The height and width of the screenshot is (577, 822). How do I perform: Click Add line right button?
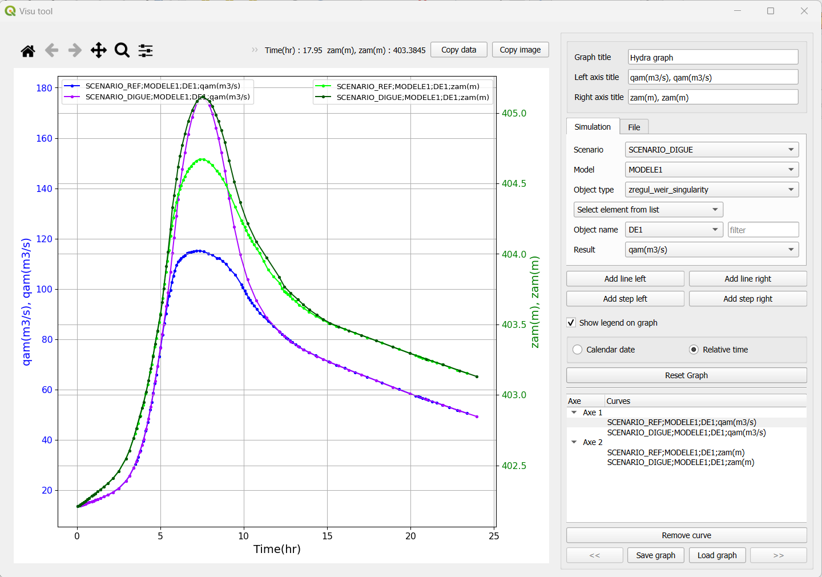point(748,279)
